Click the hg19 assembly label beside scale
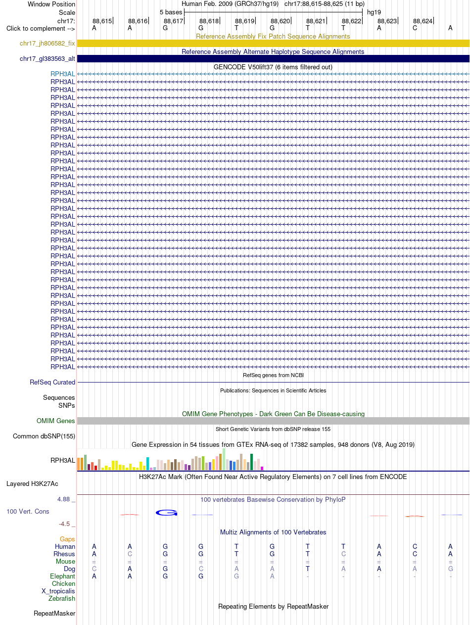This screenshot has width=470, height=625. 374,12
